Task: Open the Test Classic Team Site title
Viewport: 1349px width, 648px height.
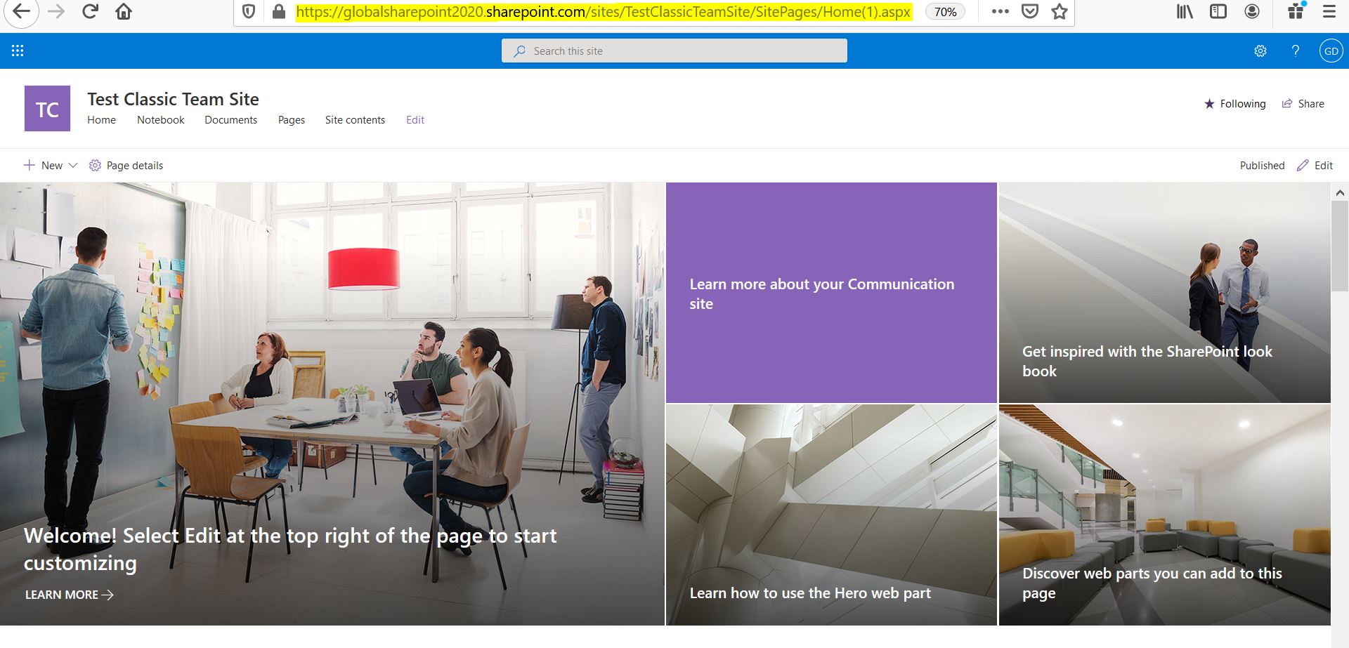Action: pos(173,99)
